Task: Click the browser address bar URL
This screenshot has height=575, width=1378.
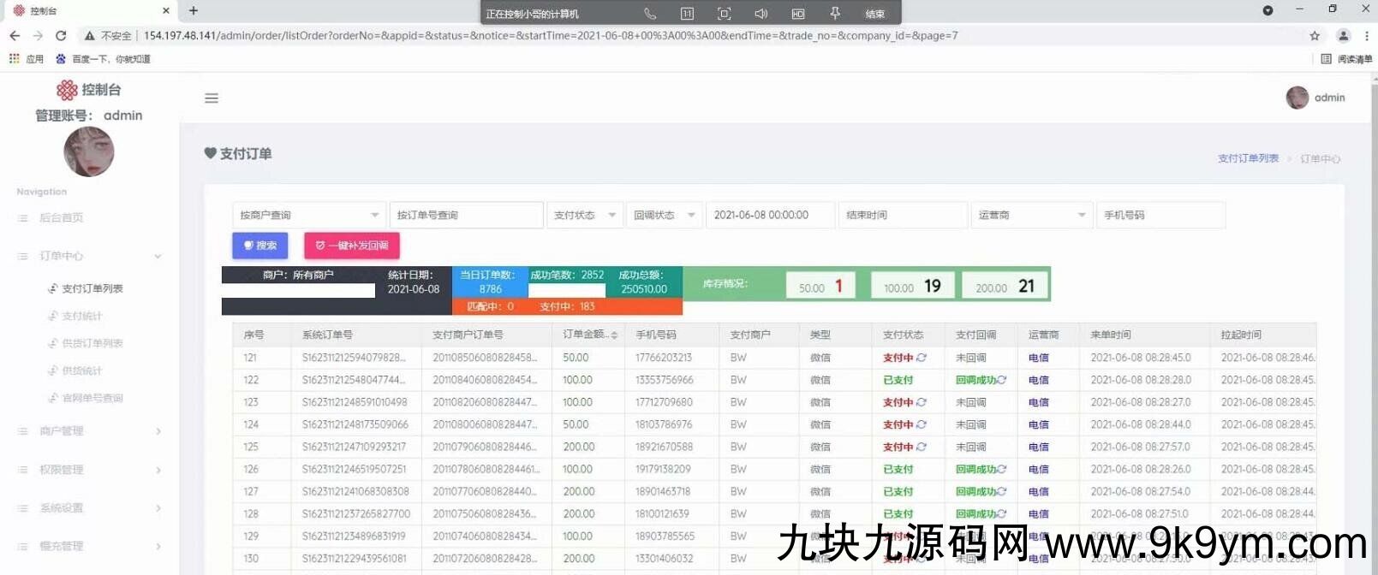Action: pyautogui.click(x=551, y=35)
